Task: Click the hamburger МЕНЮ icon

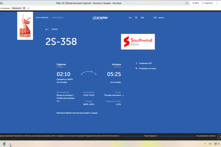Action: pos(155,18)
